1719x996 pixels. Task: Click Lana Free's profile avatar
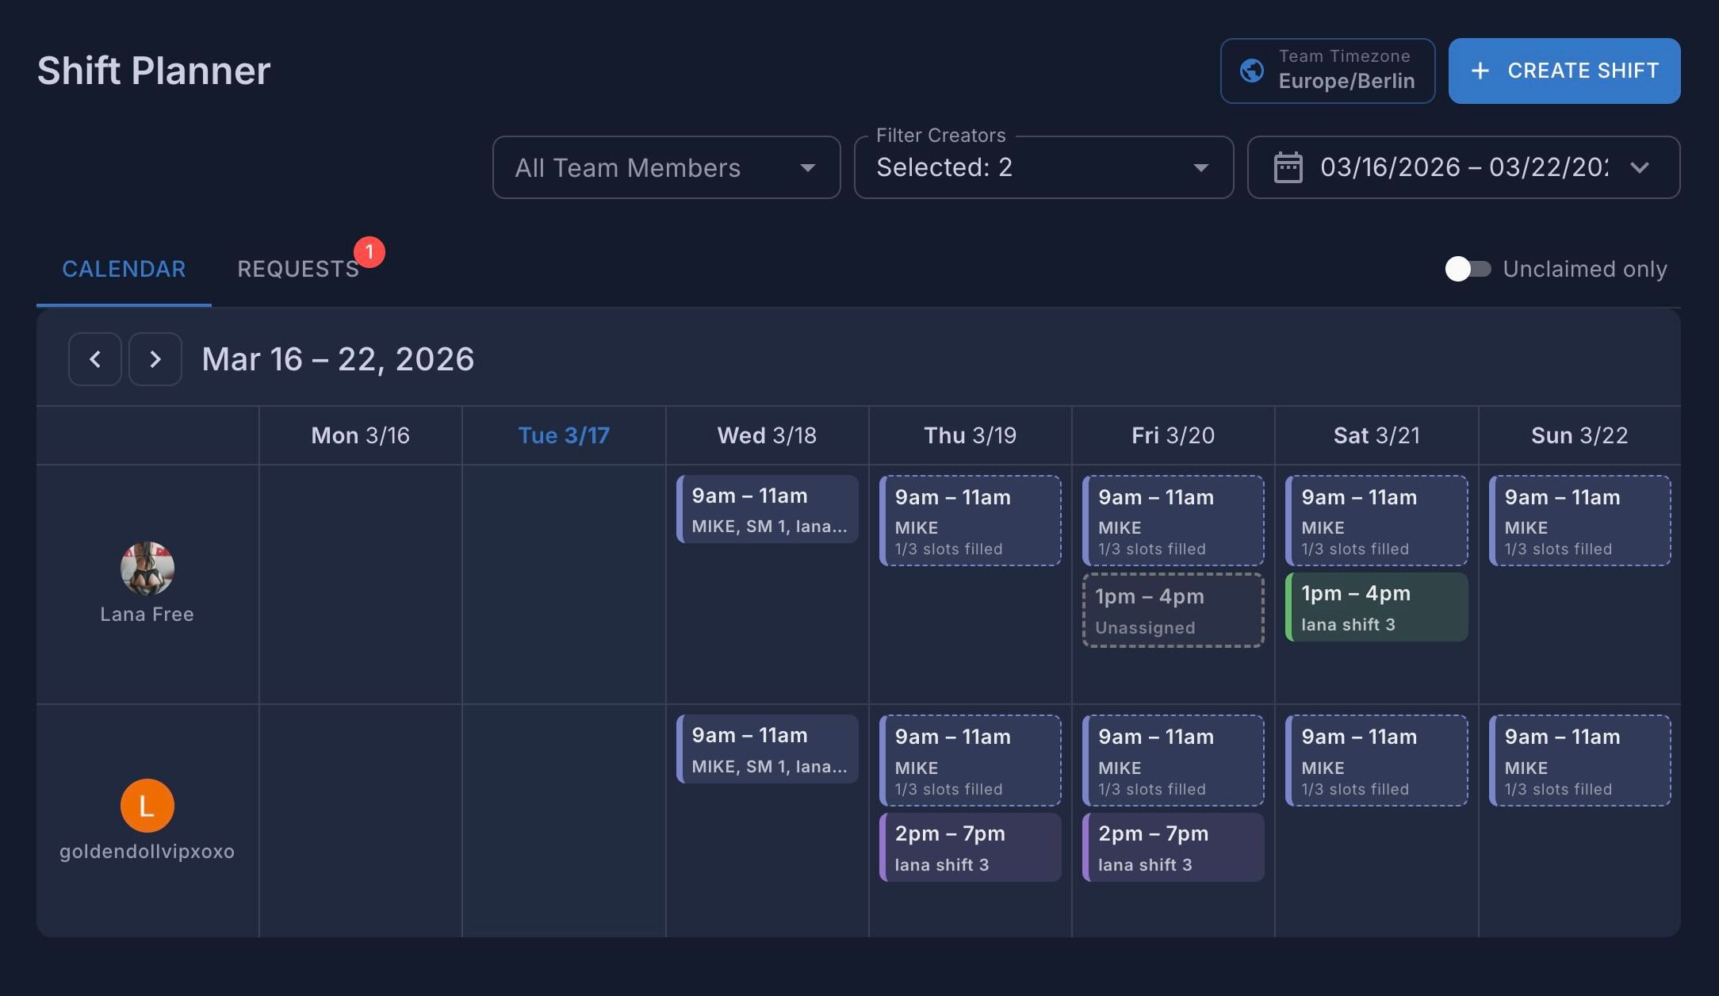(x=147, y=569)
